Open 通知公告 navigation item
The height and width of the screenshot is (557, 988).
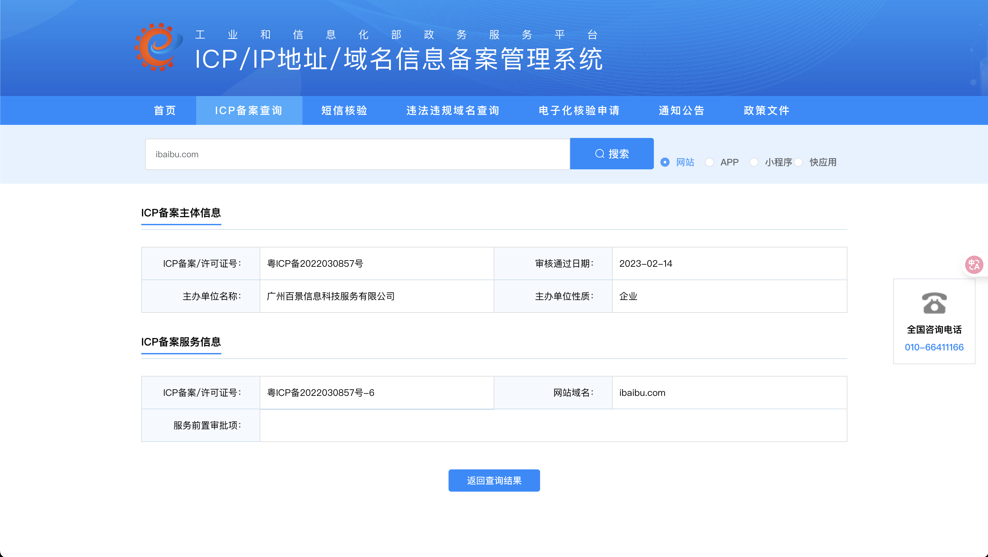(682, 110)
